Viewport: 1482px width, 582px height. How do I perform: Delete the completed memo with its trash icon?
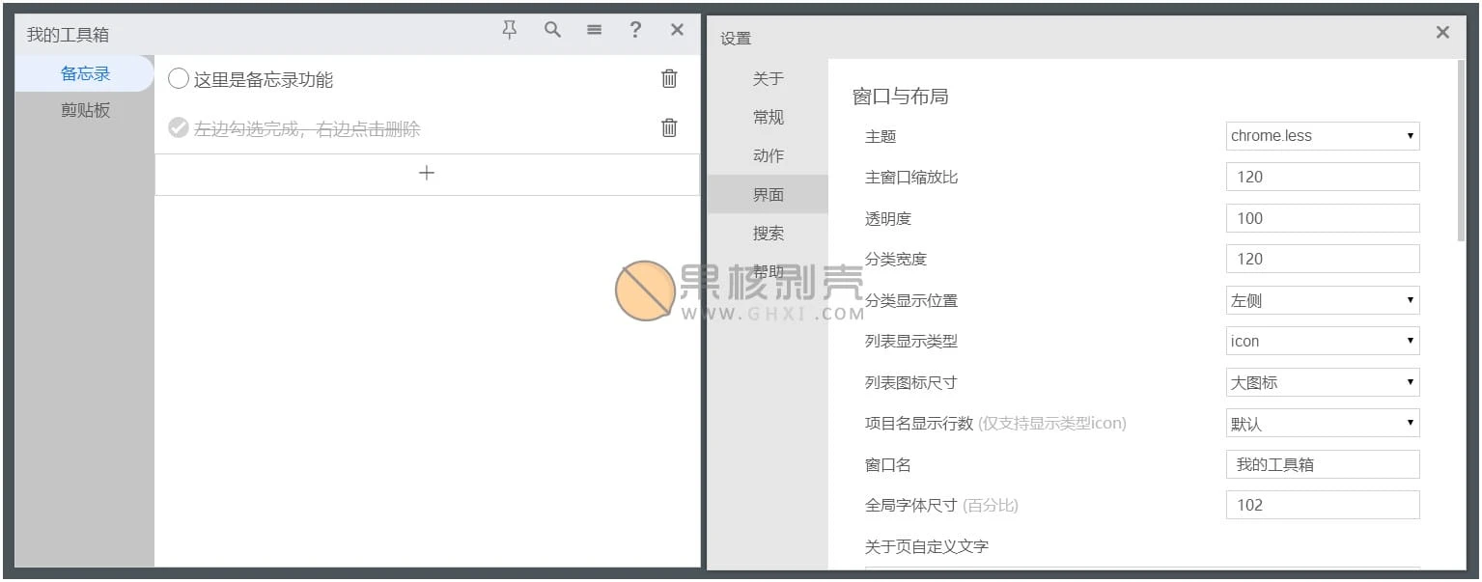click(x=668, y=126)
